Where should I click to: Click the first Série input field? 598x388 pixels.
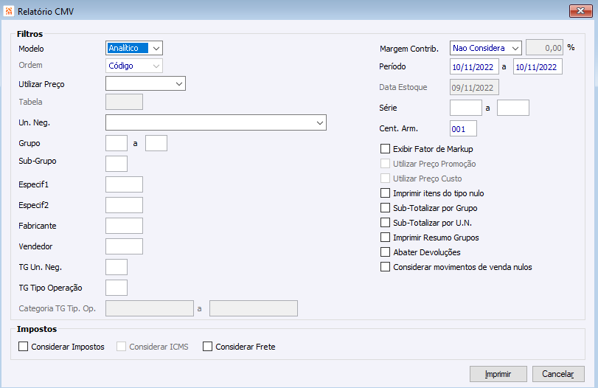(466, 108)
